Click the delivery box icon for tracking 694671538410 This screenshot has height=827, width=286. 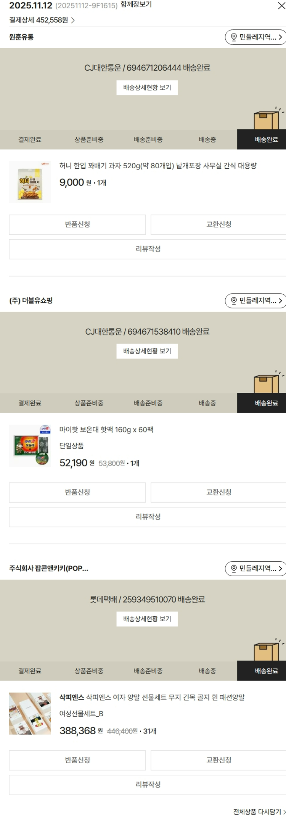267,383
